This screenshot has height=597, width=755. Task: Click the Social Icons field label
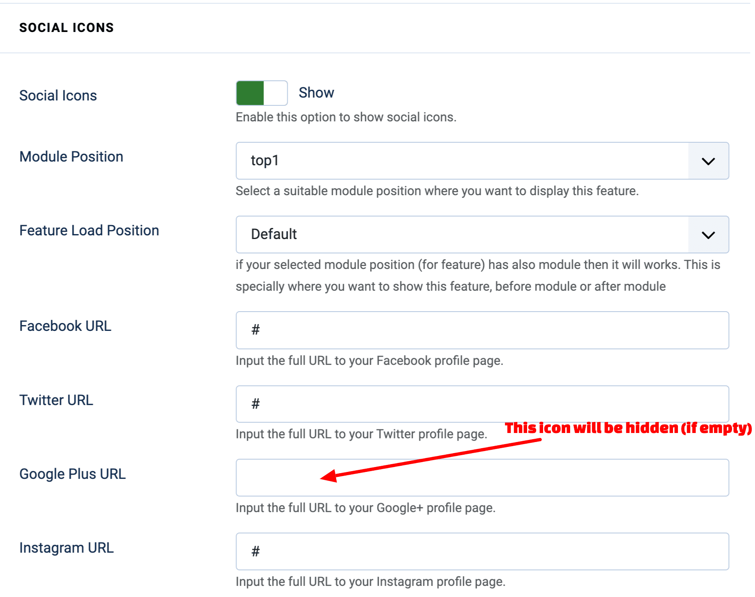pos(58,96)
